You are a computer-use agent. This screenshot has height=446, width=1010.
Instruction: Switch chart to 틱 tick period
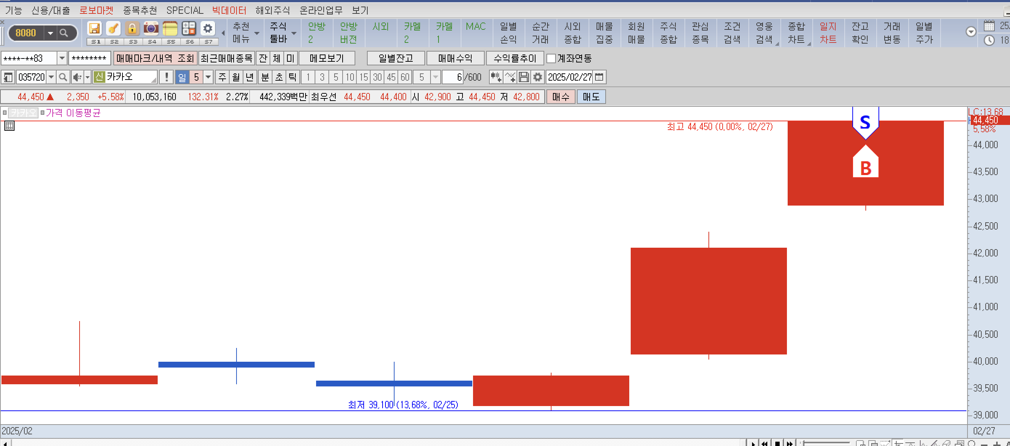292,77
